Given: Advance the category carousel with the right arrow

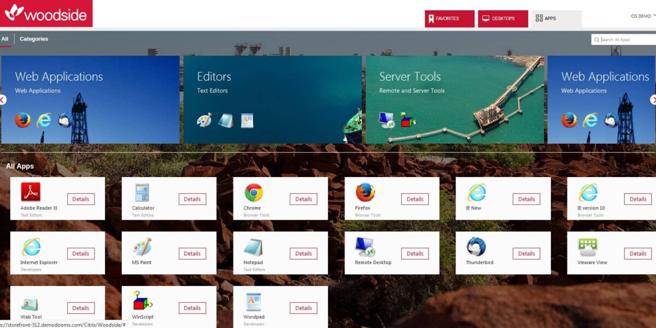Looking at the screenshot, I should click(x=653, y=99).
